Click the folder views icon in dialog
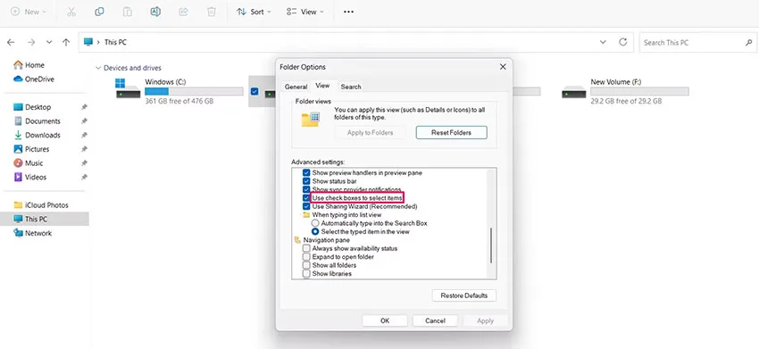Screen dimensions: 759x349 [310, 119]
